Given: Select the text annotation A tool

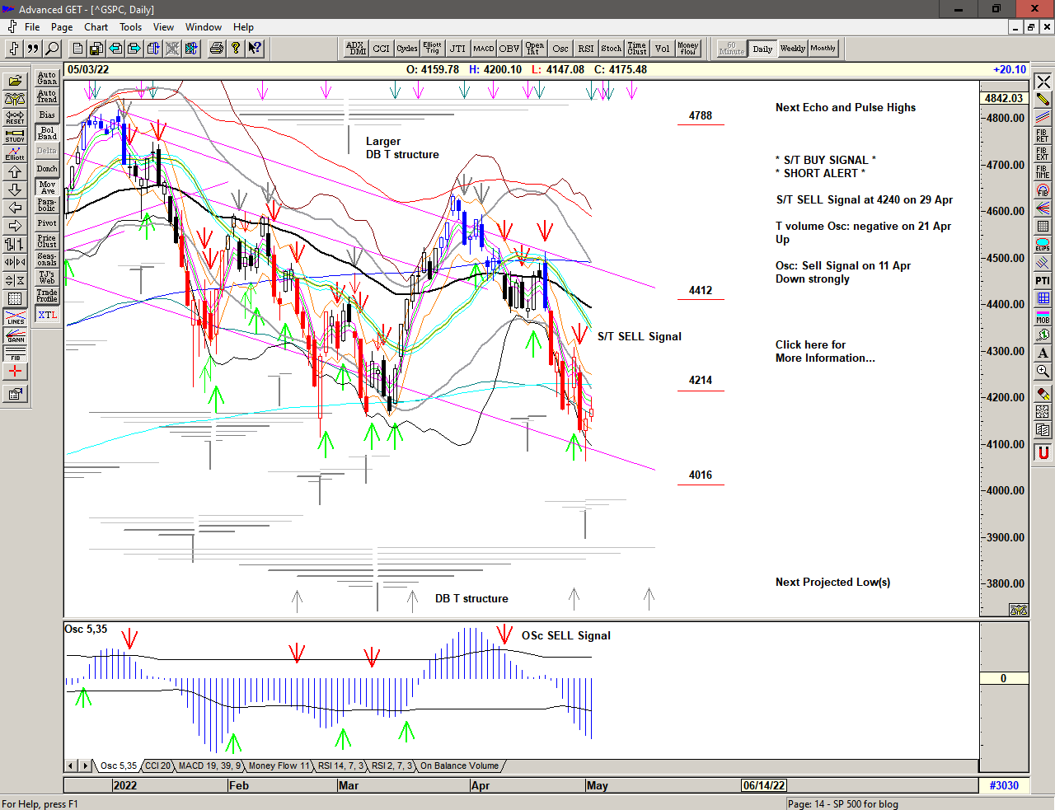Looking at the screenshot, I should [x=1043, y=353].
